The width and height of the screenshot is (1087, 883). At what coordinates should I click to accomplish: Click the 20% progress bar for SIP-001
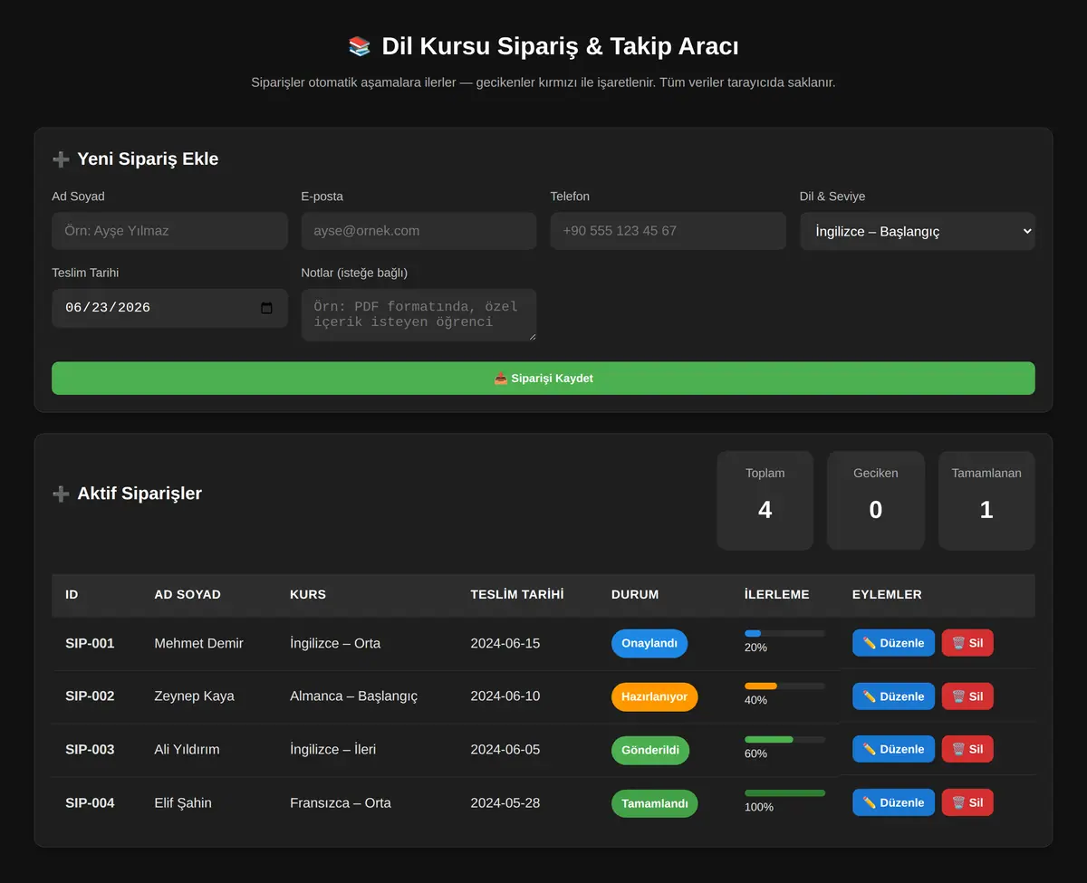point(784,633)
